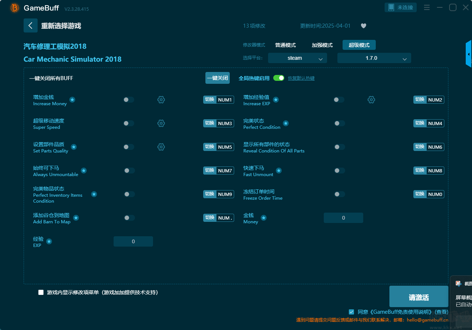Select 加强模式 enhanced mode tab

click(322, 45)
